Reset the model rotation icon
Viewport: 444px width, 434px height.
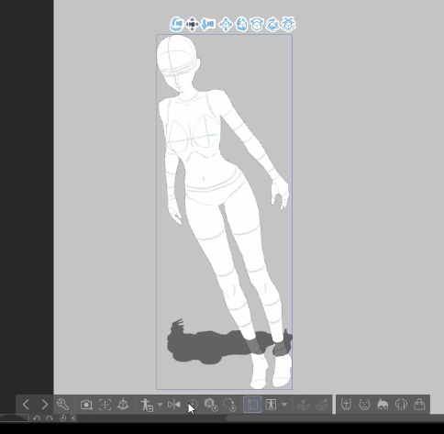coord(229,405)
